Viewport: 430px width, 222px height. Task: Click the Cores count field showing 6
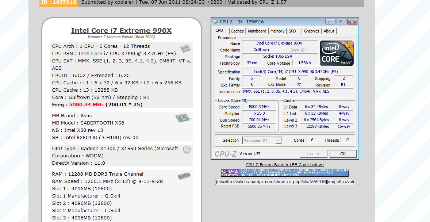312,140
